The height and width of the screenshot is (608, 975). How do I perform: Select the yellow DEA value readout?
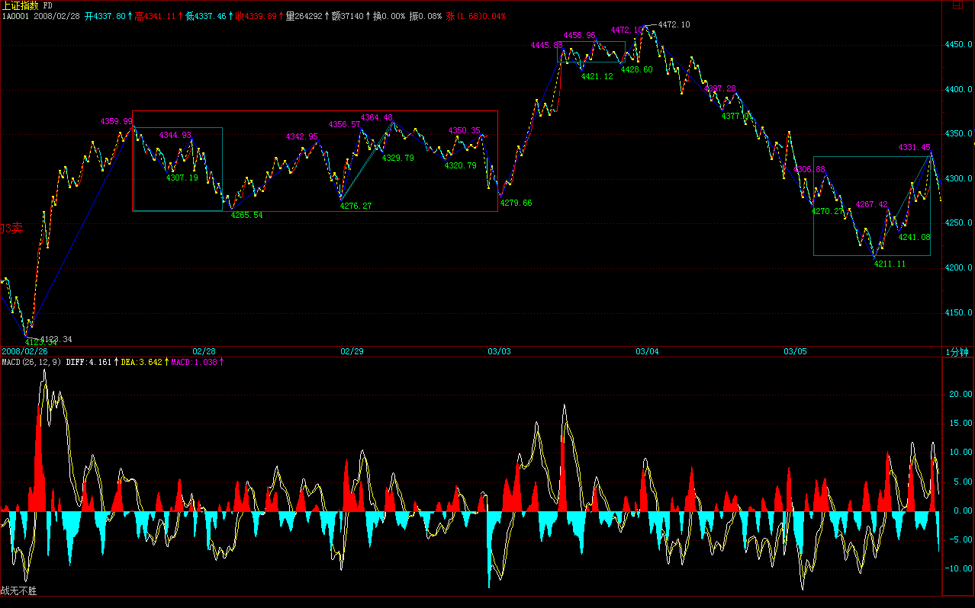click(x=141, y=362)
